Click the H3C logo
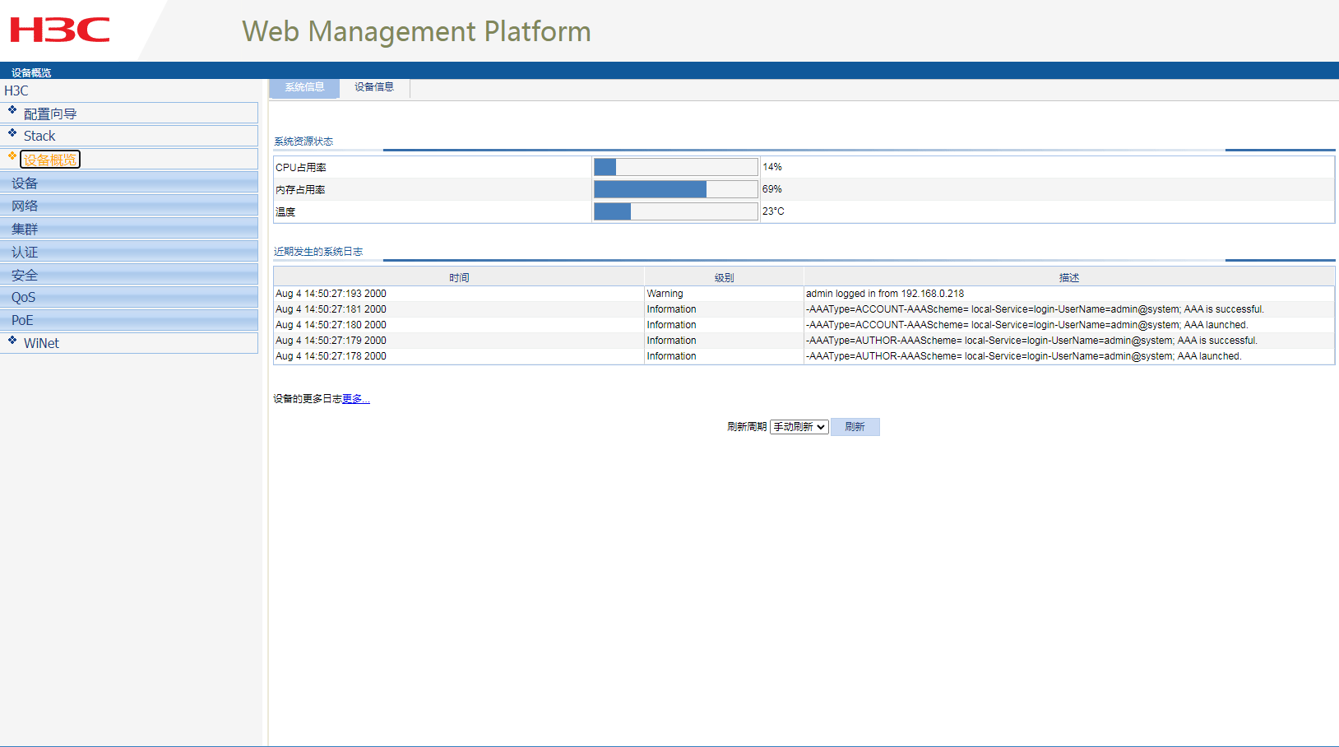 (60, 30)
